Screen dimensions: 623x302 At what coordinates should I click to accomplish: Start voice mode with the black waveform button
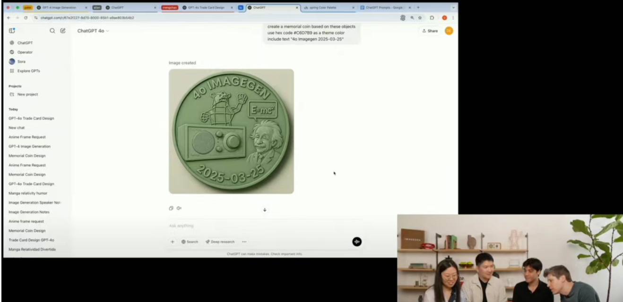tap(357, 242)
